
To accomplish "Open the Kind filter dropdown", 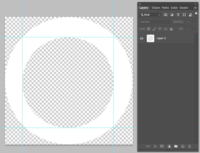I will [x=150, y=15].
